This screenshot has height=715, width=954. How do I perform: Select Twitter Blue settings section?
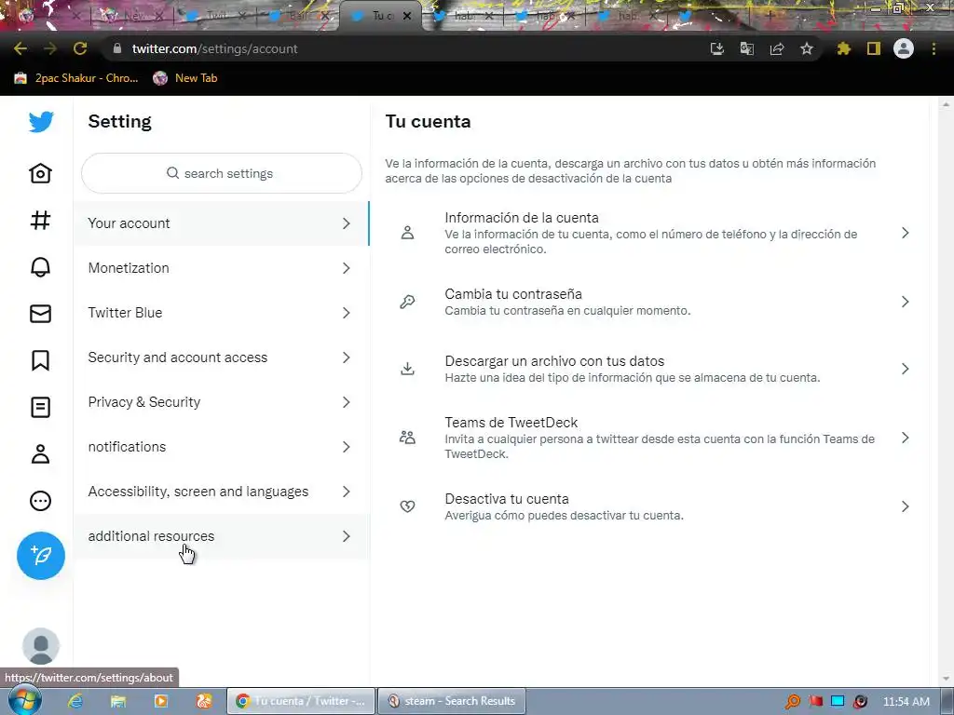tap(222, 313)
